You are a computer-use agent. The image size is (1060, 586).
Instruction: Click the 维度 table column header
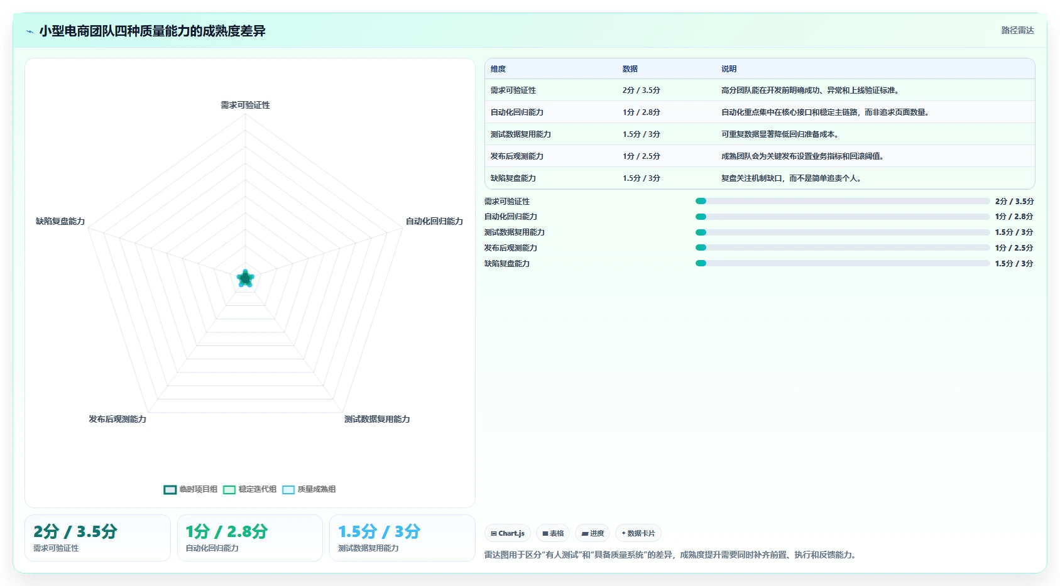[x=498, y=69]
